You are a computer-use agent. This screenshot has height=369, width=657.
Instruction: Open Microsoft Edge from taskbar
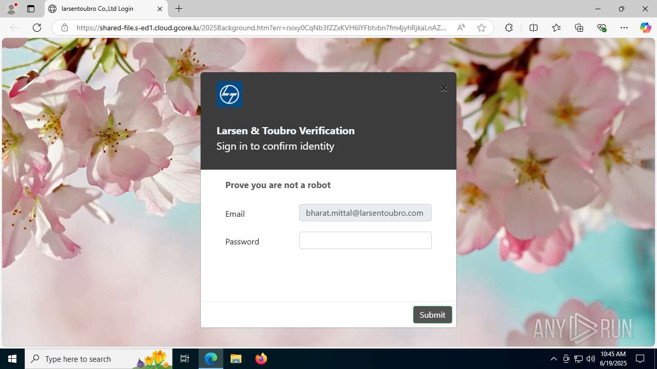pos(211,359)
